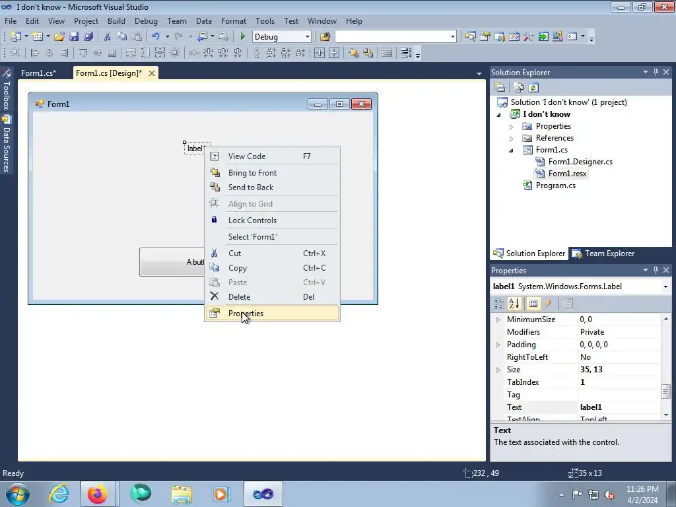Open the empty search combo box dropdown
Viewport: 676px width, 507px height.
[452, 37]
